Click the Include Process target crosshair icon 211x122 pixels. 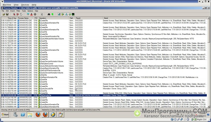click(x=35, y=14)
